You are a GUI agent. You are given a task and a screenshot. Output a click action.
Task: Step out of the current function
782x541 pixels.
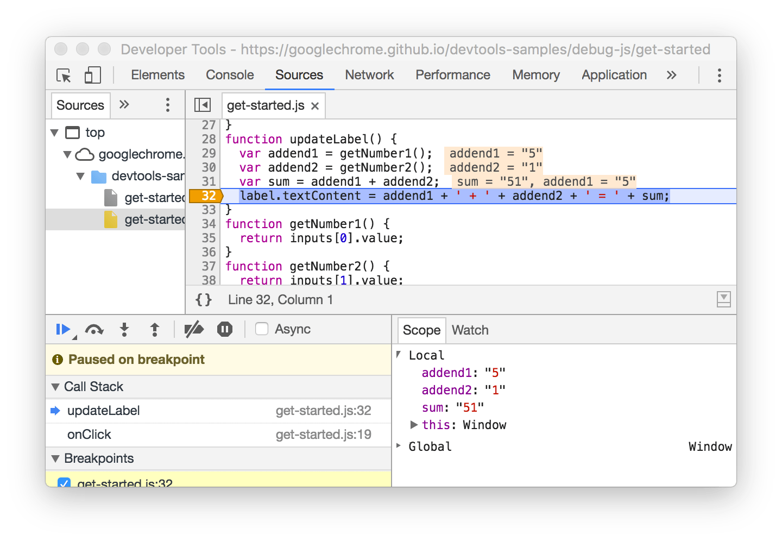coord(155,329)
